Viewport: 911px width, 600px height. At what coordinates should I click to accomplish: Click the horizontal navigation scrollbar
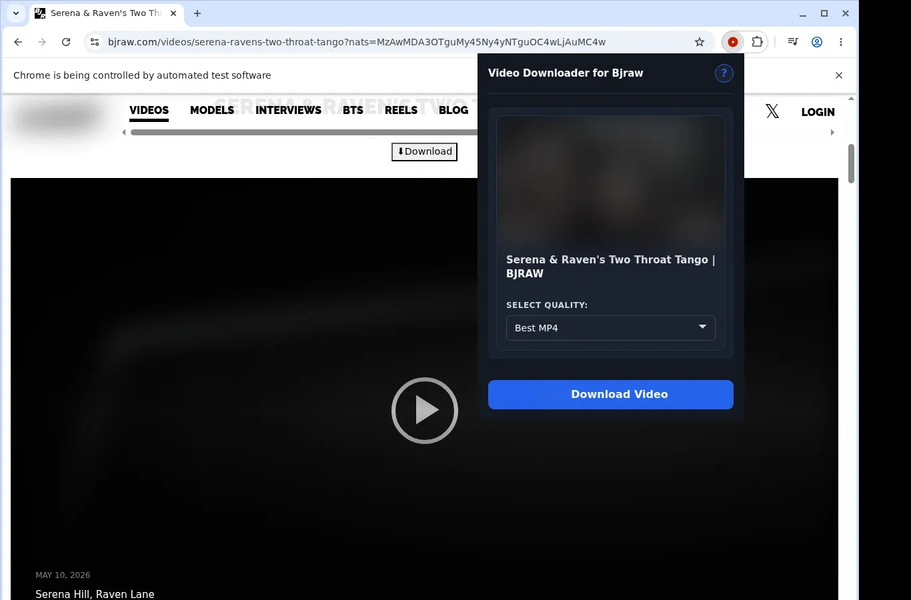click(x=304, y=133)
